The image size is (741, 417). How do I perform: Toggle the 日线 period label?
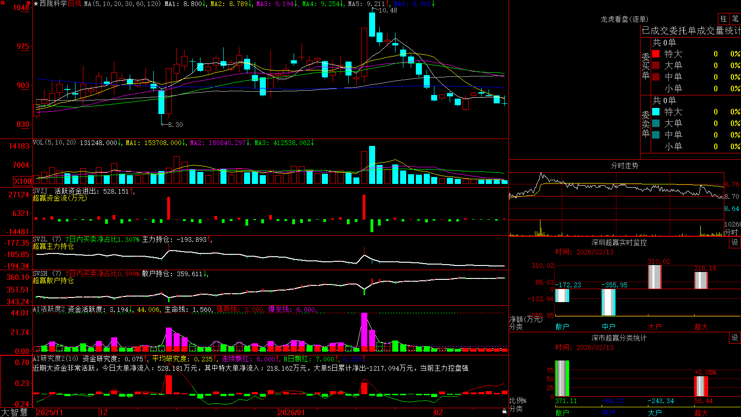pyautogui.click(x=75, y=4)
